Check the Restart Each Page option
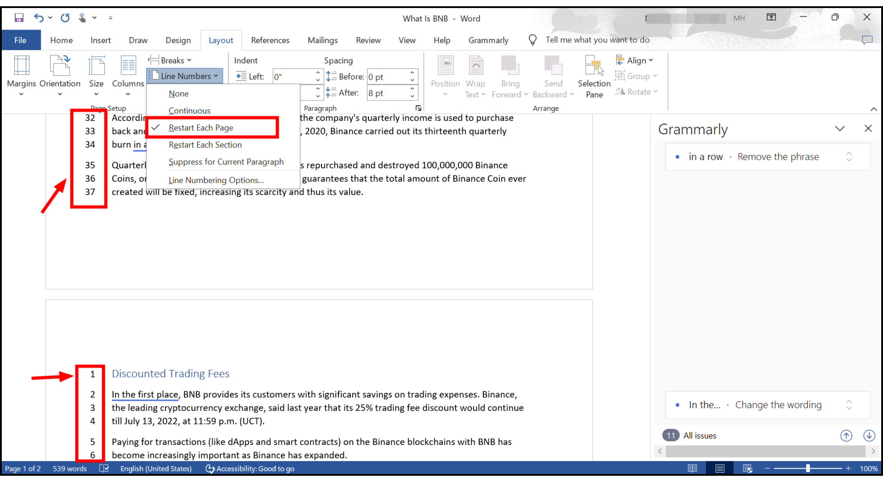883x482 pixels. pyautogui.click(x=201, y=128)
